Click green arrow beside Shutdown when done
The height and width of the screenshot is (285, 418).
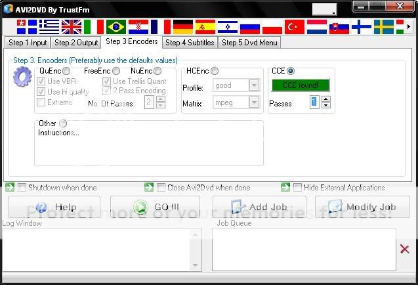pos(10,187)
